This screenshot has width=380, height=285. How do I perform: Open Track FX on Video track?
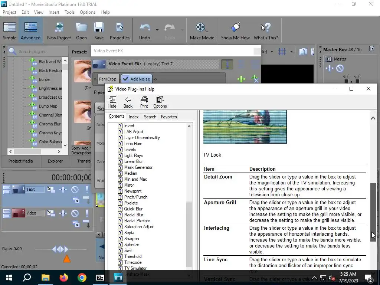pos(63,213)
